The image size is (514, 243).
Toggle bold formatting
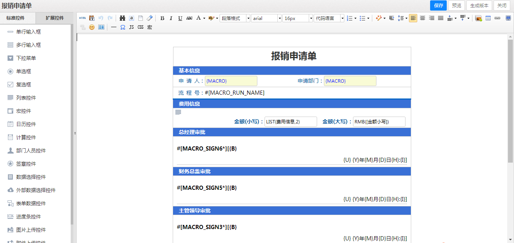(162, 18)
